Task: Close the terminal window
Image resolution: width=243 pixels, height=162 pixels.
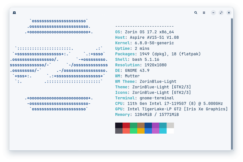Action: click(x=229, y=13)
